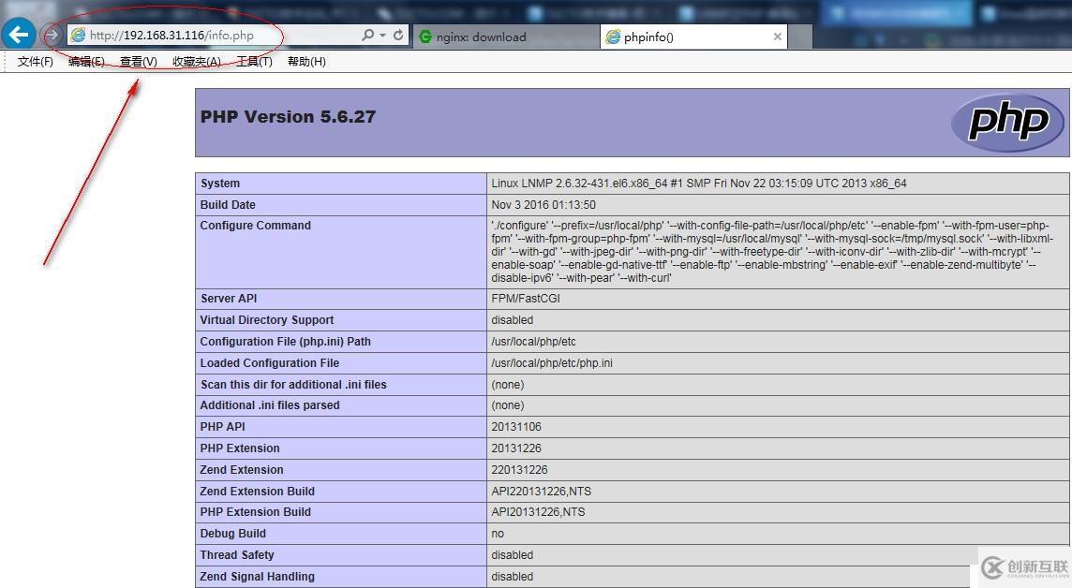
Task: Switch to the phpinfo() tab
Action: click(675, 37)
